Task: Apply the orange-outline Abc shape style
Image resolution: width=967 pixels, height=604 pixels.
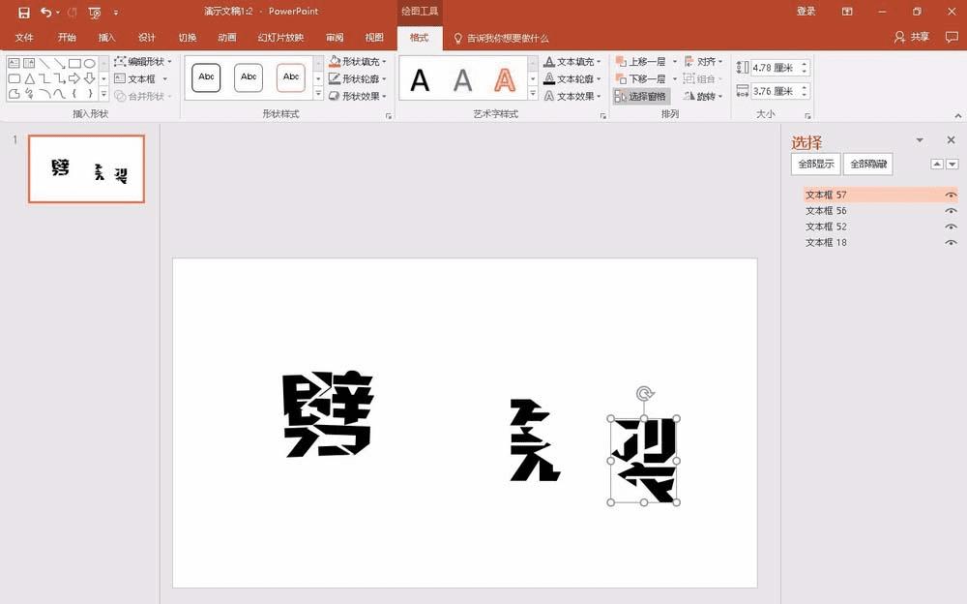Action: pyautogui.click(x=290, y=77)
